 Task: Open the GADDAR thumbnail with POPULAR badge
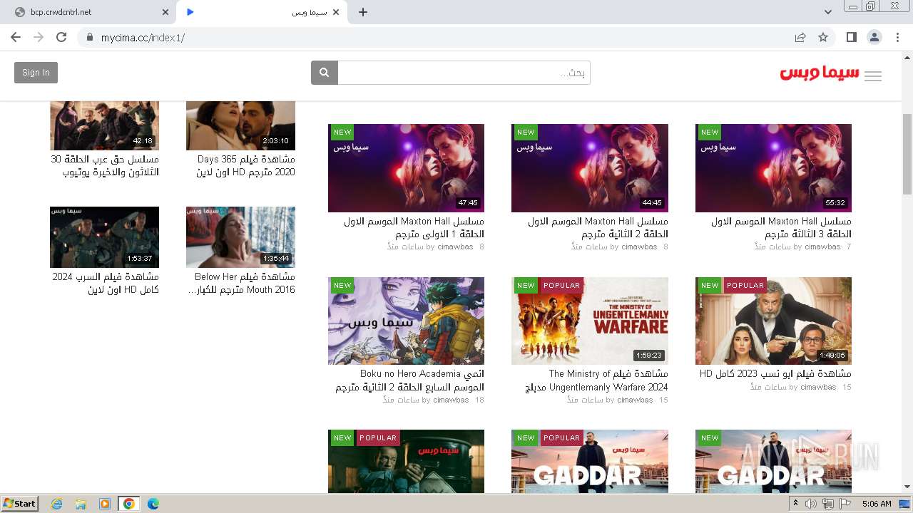tap(590, 461)
